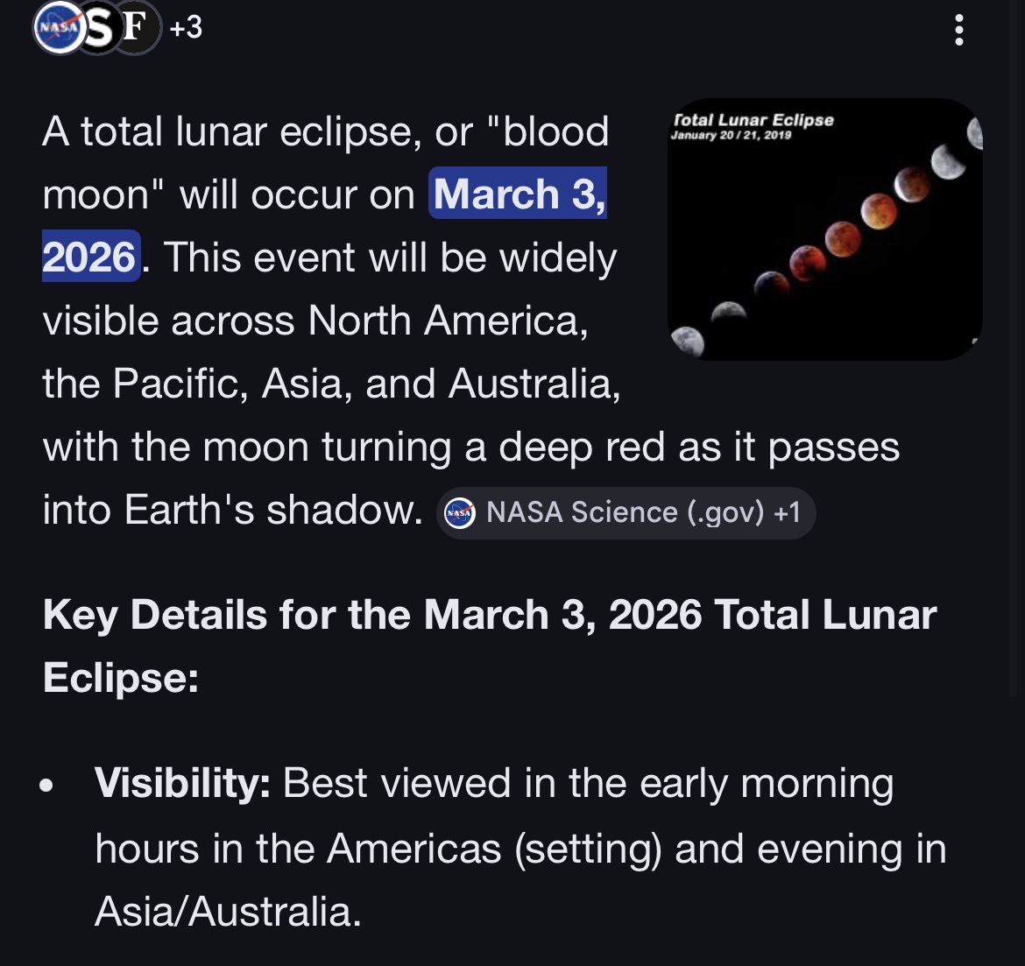
Task: Click the image caption Total Lunar Eclipse
Action: (753, 120)
